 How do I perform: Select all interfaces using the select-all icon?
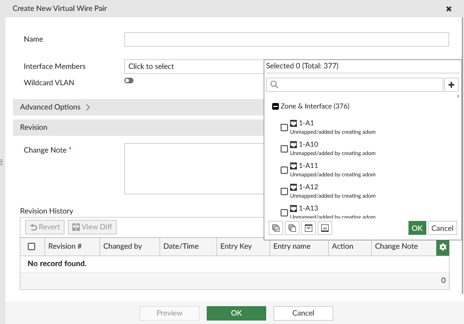275,228
